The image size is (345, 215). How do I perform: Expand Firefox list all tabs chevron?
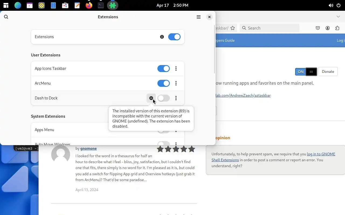(338, 17)
